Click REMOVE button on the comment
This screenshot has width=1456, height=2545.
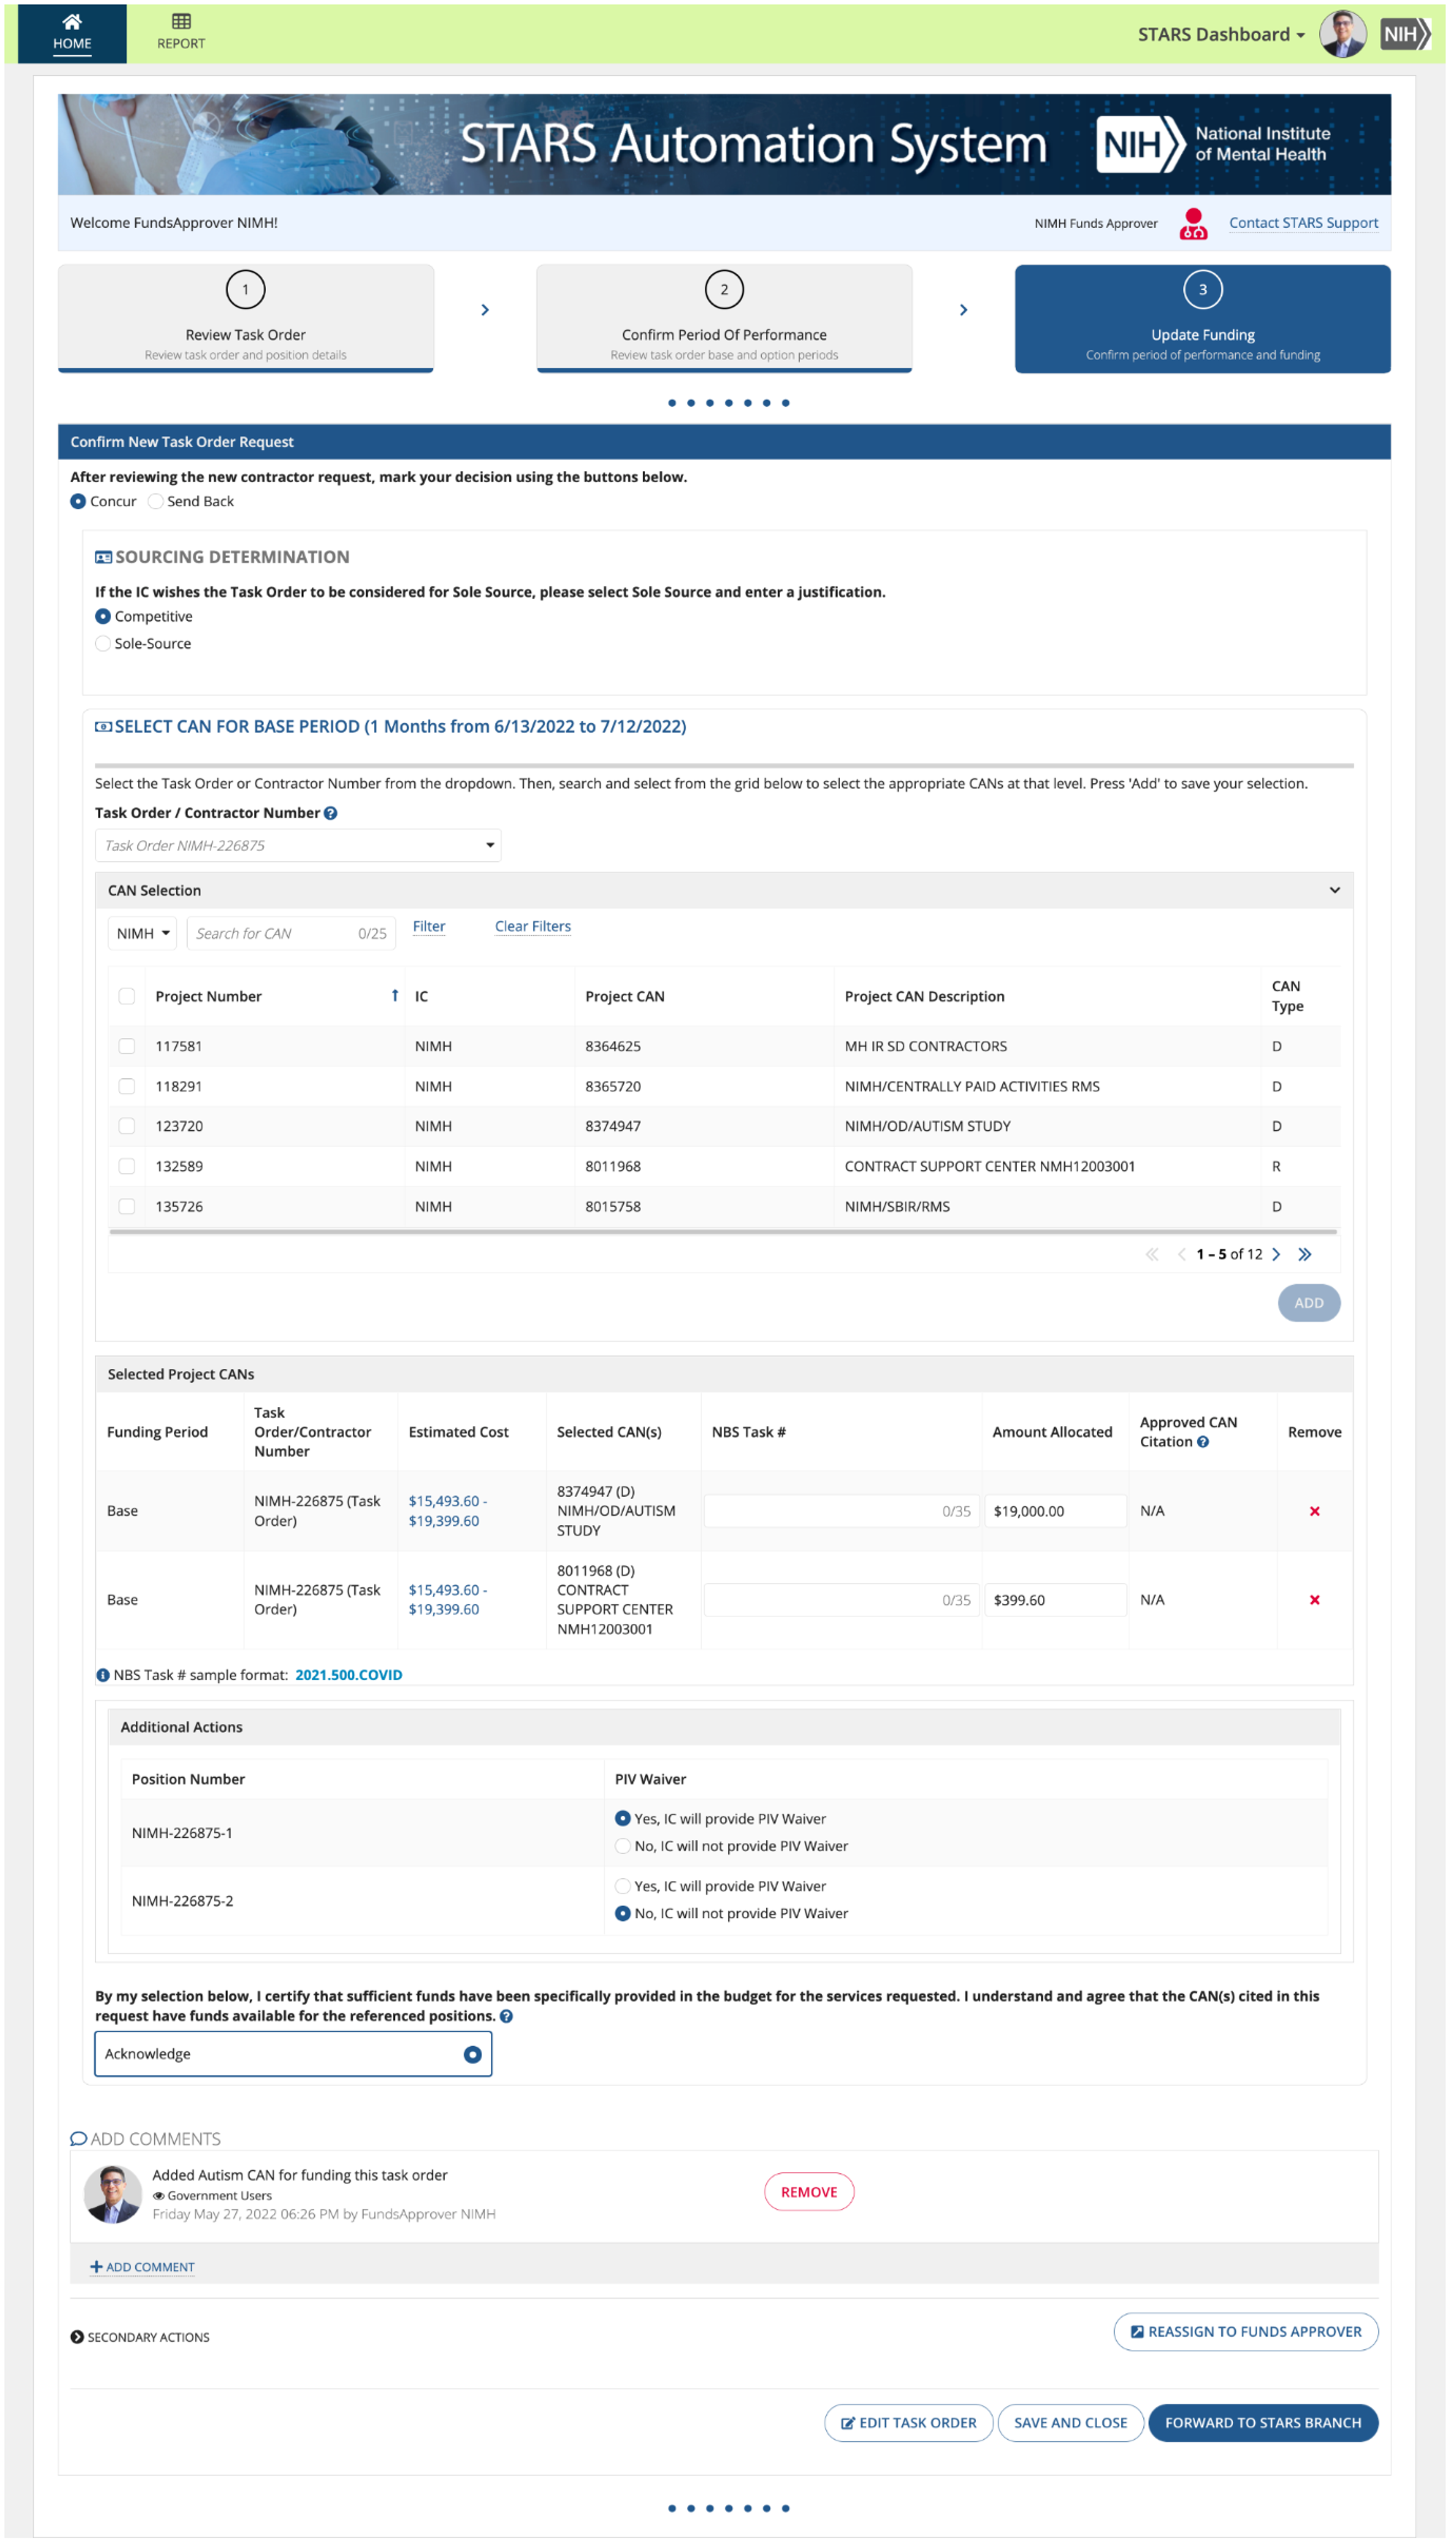810,2192
